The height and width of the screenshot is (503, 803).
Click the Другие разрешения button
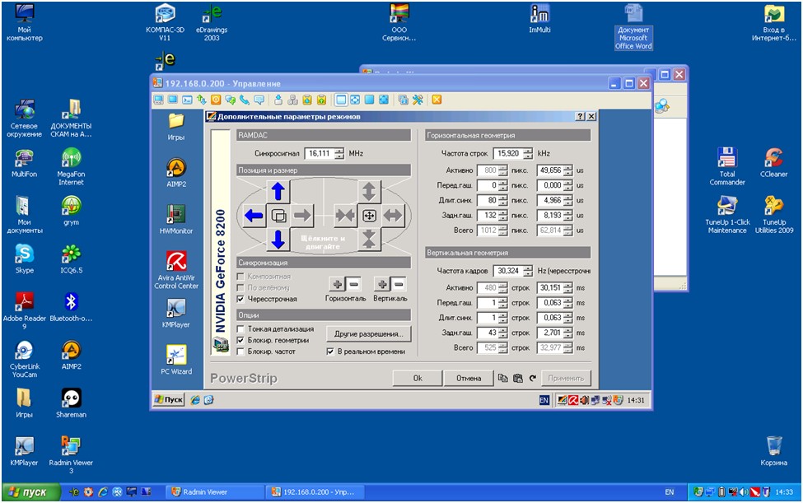[x=368, y=334]
